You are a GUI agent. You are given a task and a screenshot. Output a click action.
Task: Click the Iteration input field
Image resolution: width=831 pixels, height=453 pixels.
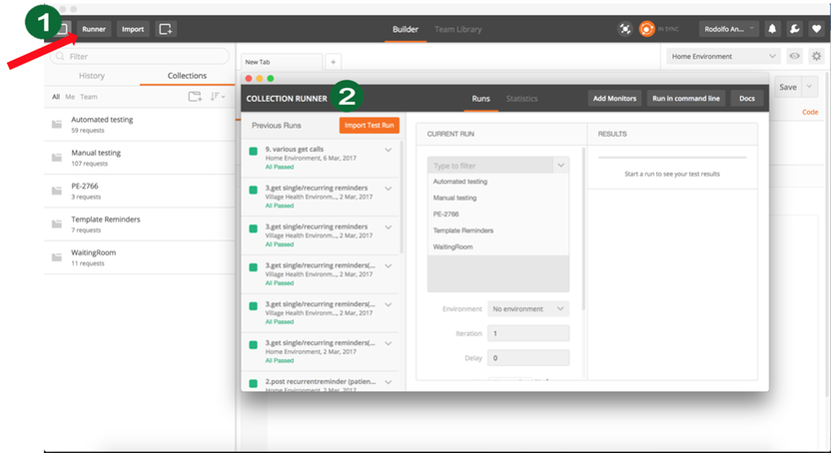tap(528, 333)
